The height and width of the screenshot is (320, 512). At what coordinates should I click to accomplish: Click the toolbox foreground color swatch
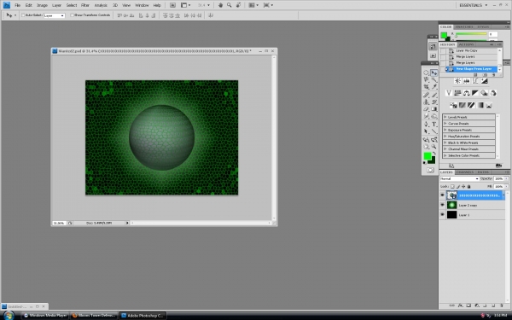point(428,156)
